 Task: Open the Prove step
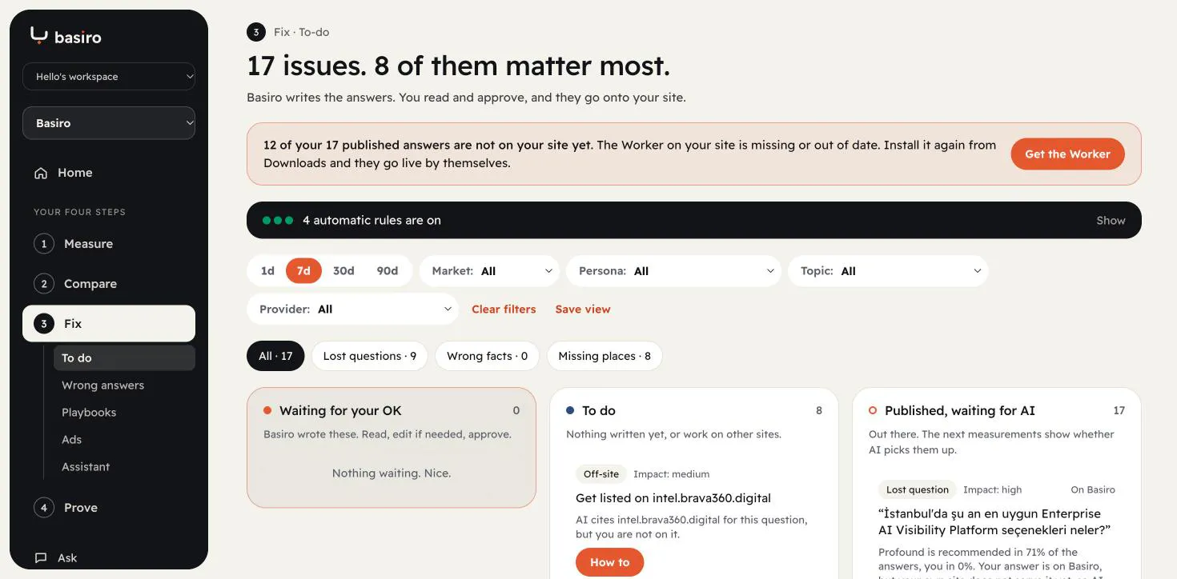click(x=109, y=508)
